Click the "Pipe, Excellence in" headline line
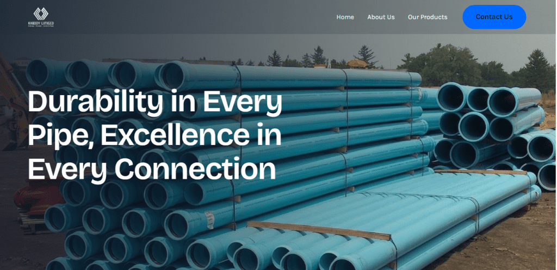Screen dimensions: 557x270 click(x=155, y=135)
